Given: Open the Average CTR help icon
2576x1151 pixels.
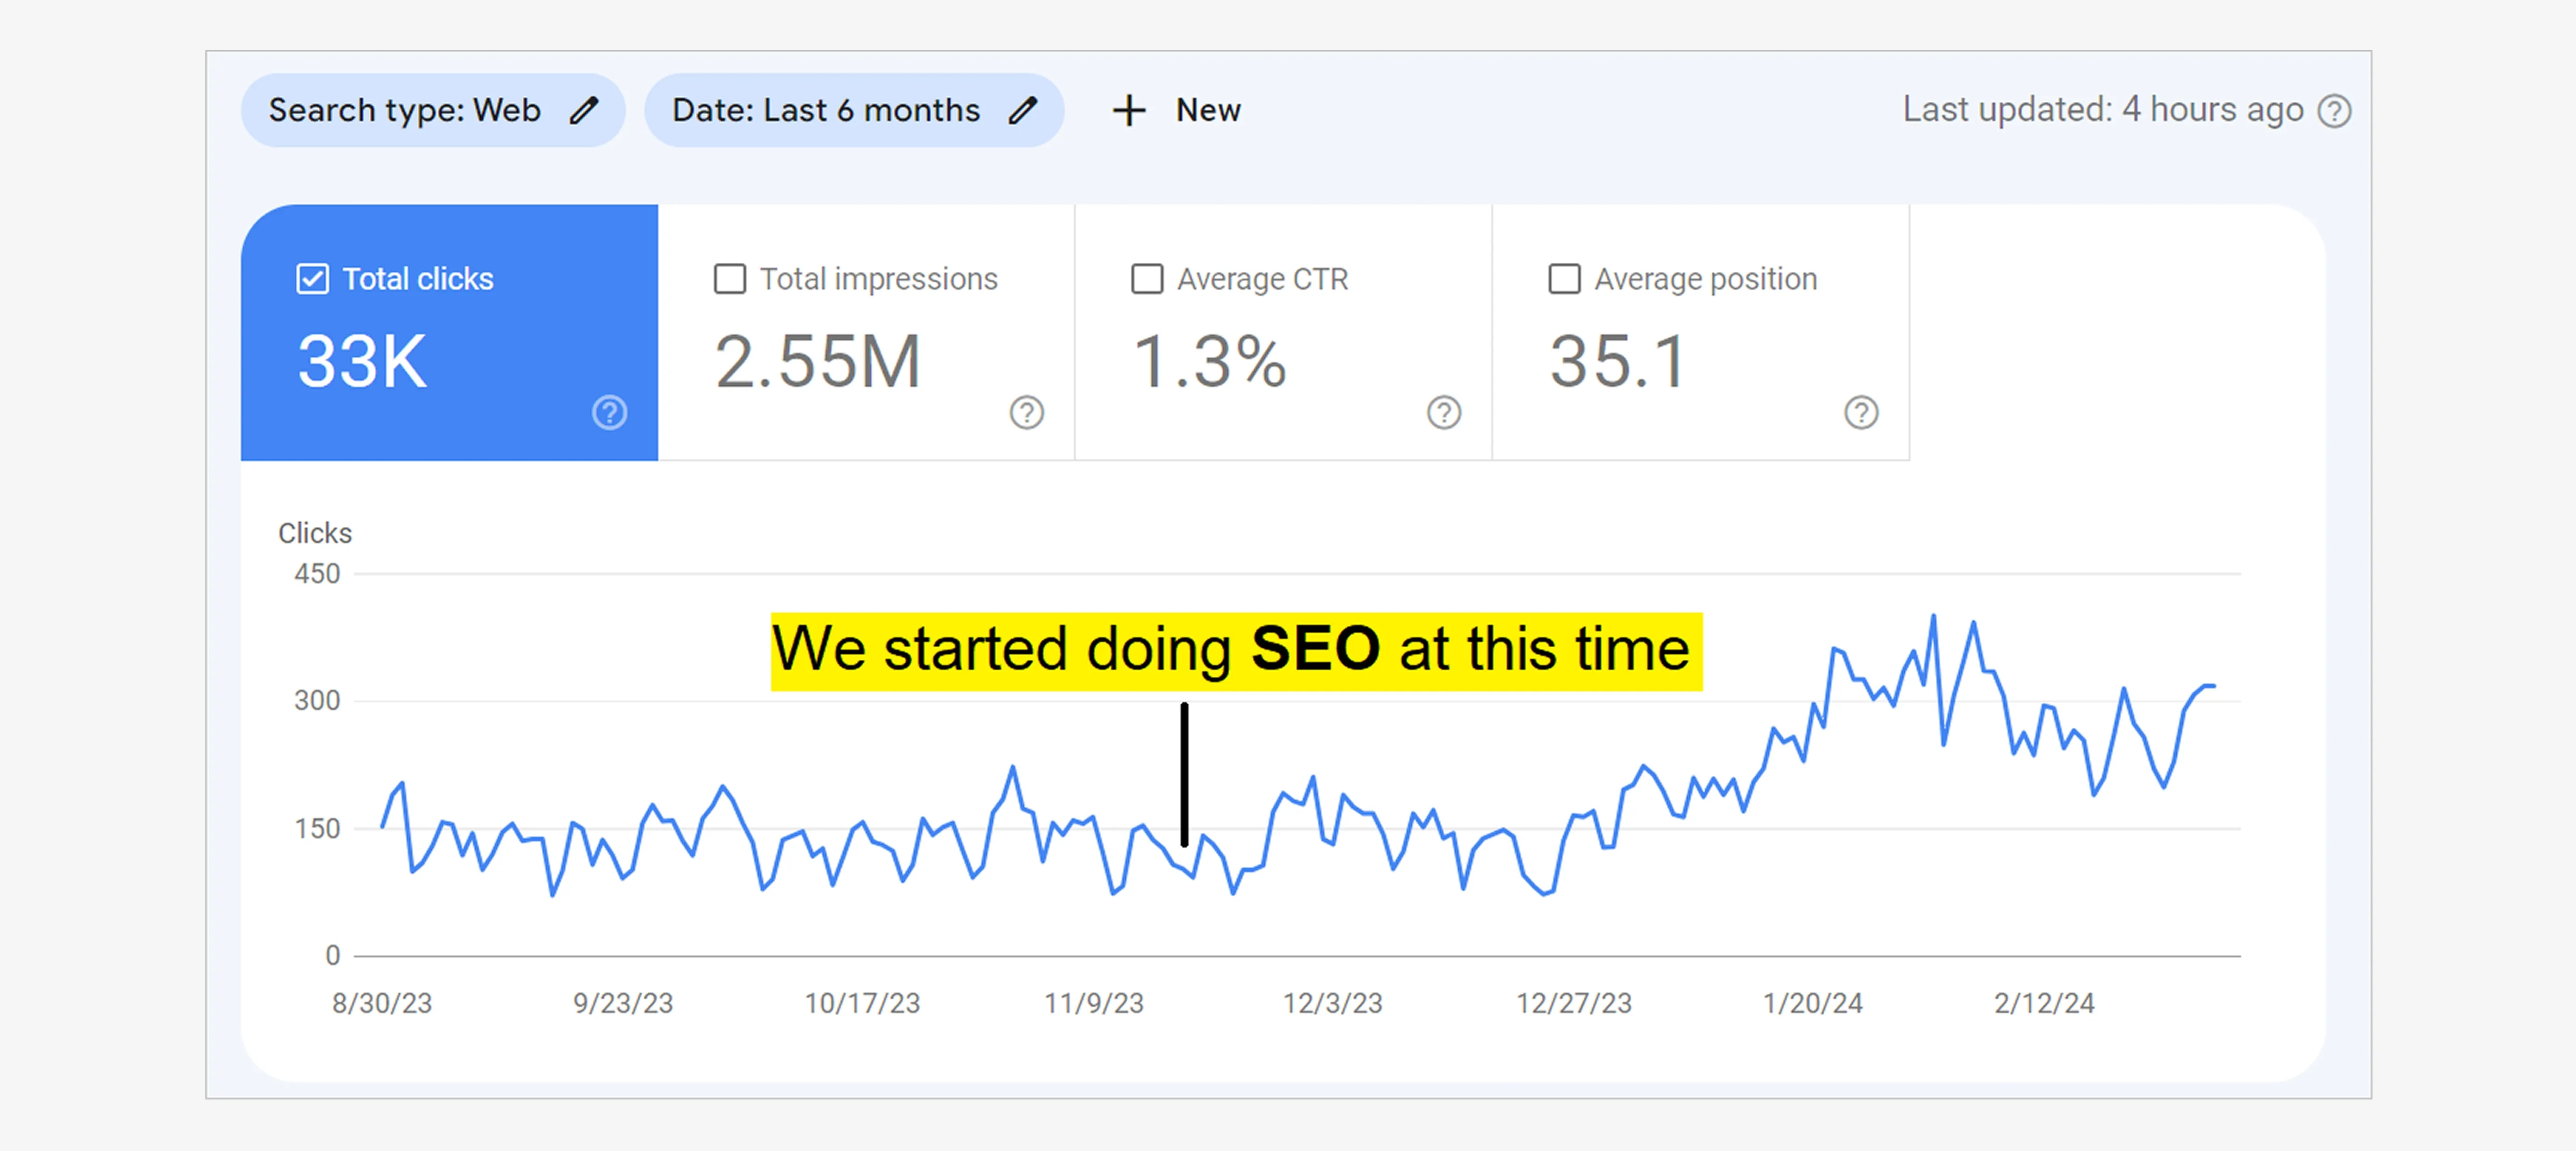Looking at the screenshot, I should (1443, 412).
